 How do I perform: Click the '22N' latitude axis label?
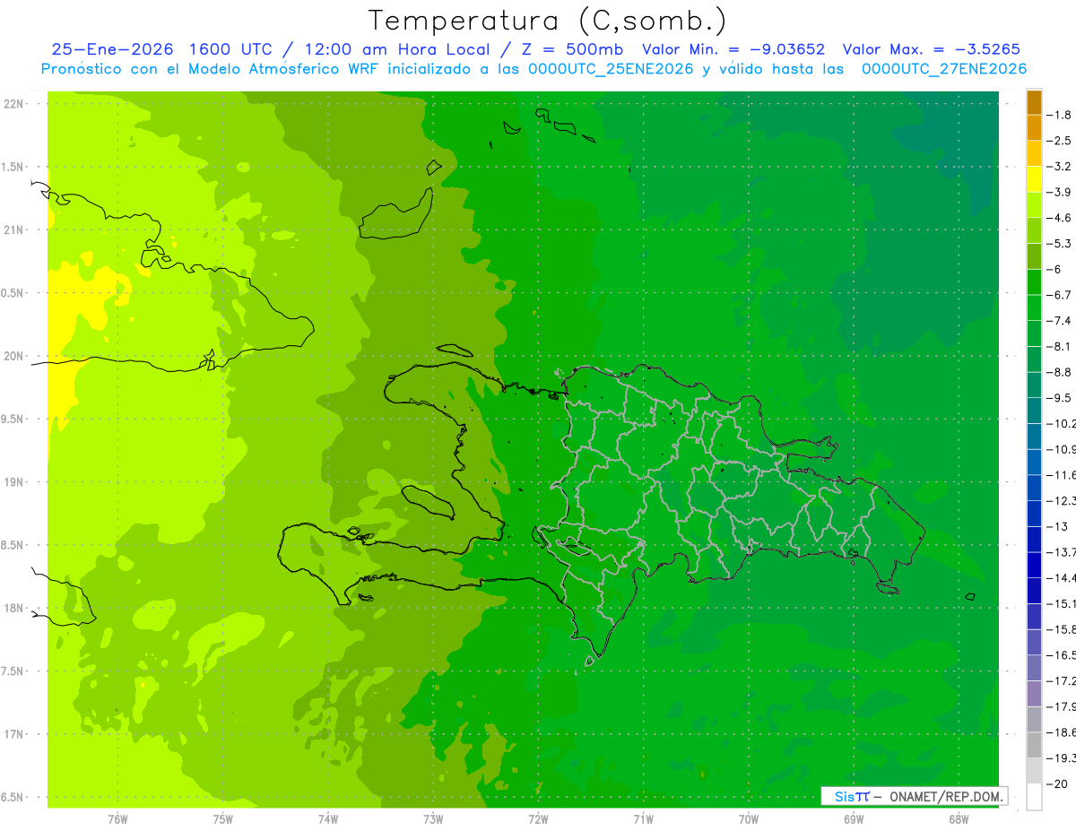(x=13, y=104)
